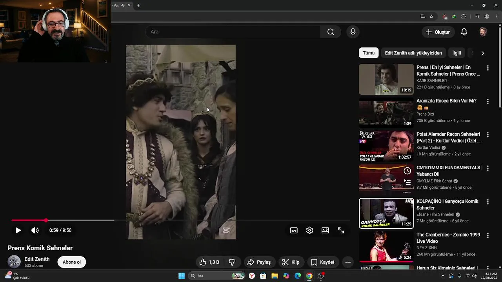This screenshot has width=502, height=282.
Task: Show hidden system tray icons chevron
Action: tap(443, 276)
